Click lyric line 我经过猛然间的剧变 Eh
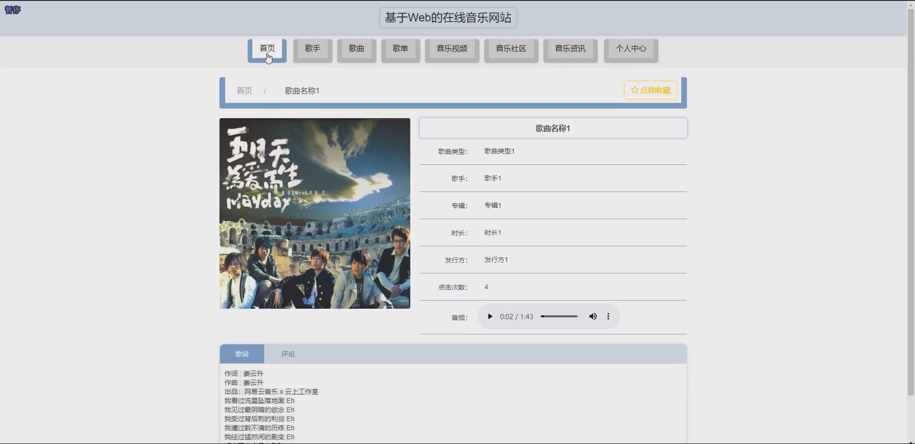Viewport: 915px width, 444px height. click(260, 437)
